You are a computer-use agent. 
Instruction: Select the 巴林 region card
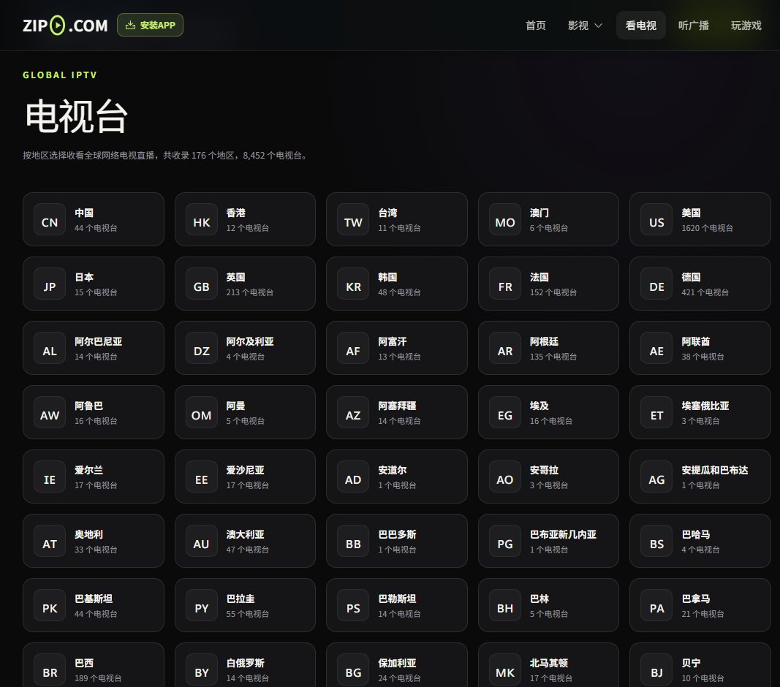[x=548, y=605]
